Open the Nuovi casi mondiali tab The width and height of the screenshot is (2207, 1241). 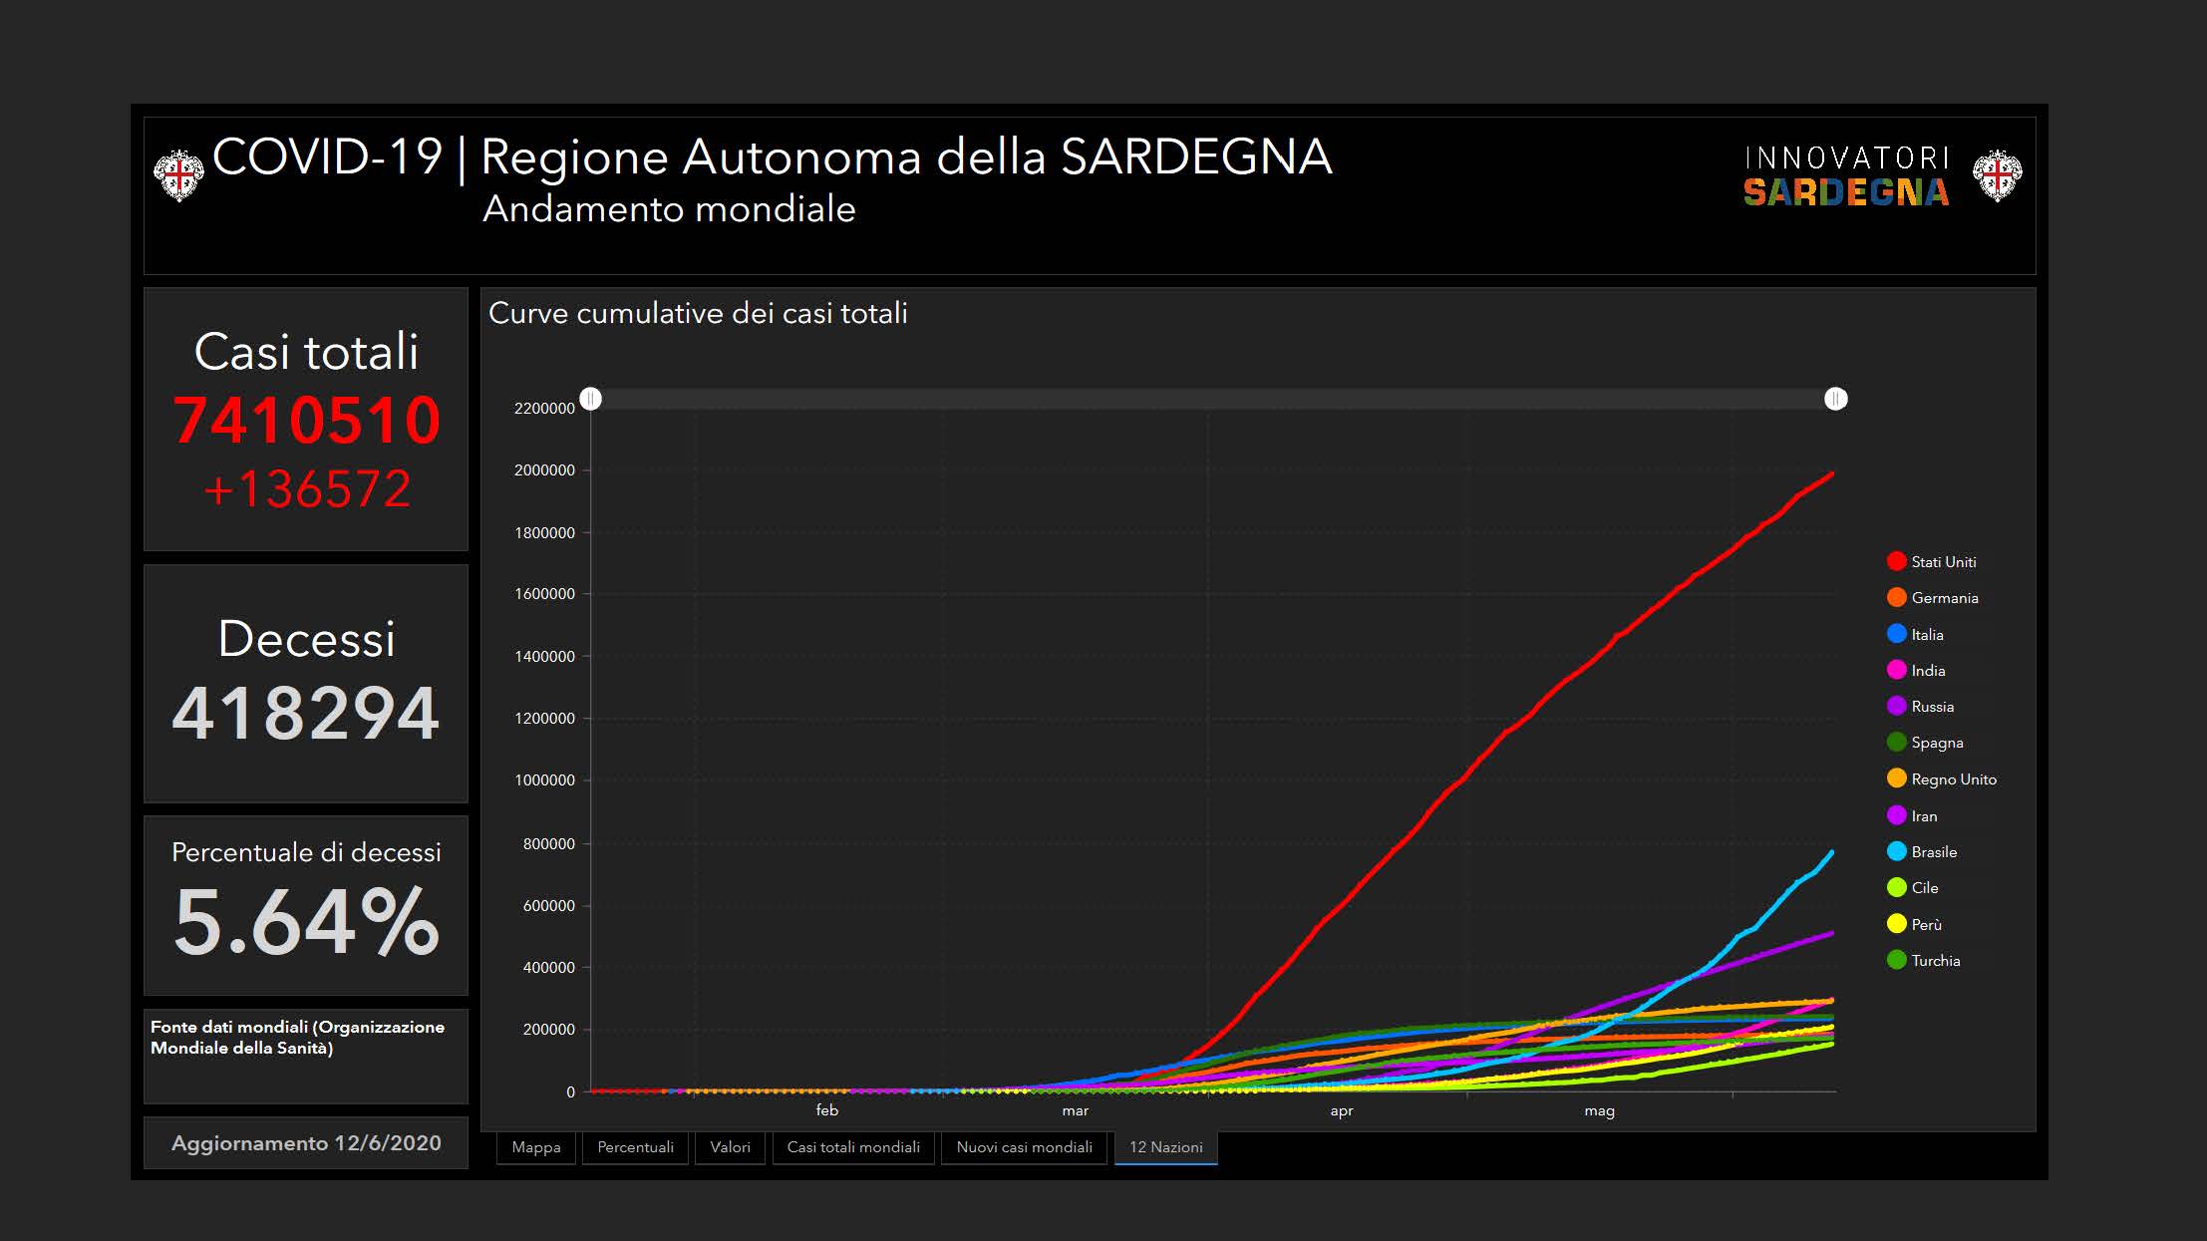coord(1024,1147)
